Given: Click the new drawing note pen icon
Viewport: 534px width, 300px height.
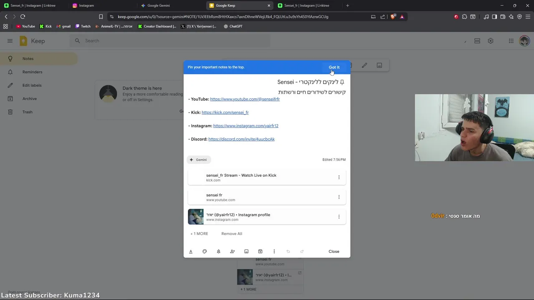Looking at the screenshot, I should tap(364, 65).
